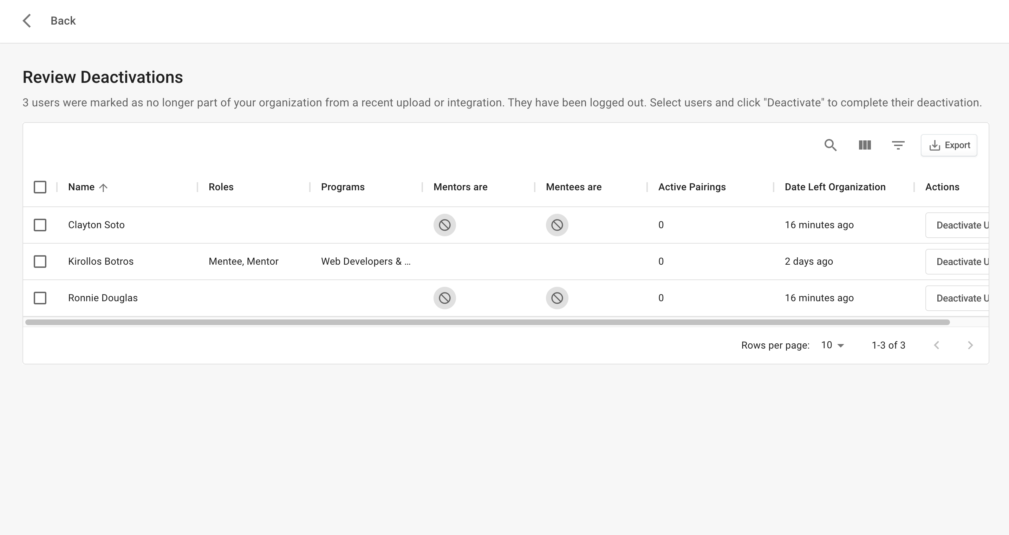
Task: Go to next page arrow
Action: tap(970, 345)
